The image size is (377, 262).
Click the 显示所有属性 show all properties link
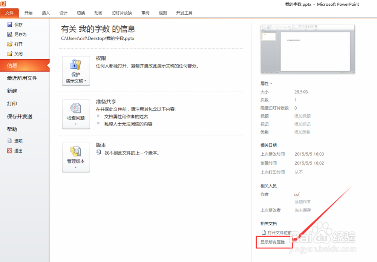point(273,242)
